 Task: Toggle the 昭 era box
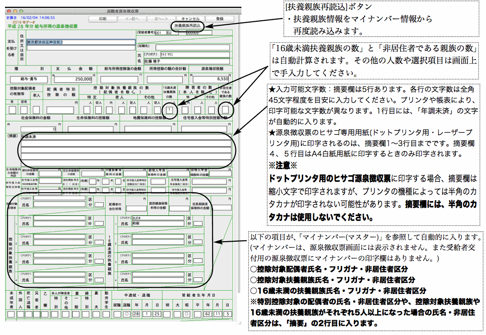[186, 314]
